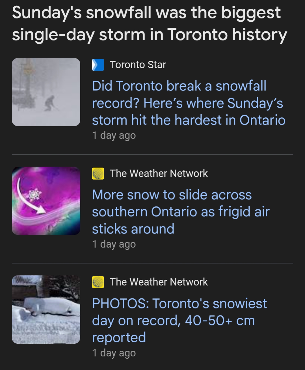Click '1 day ago' under the 'PHOTOS' article

(x=114, y=353)
